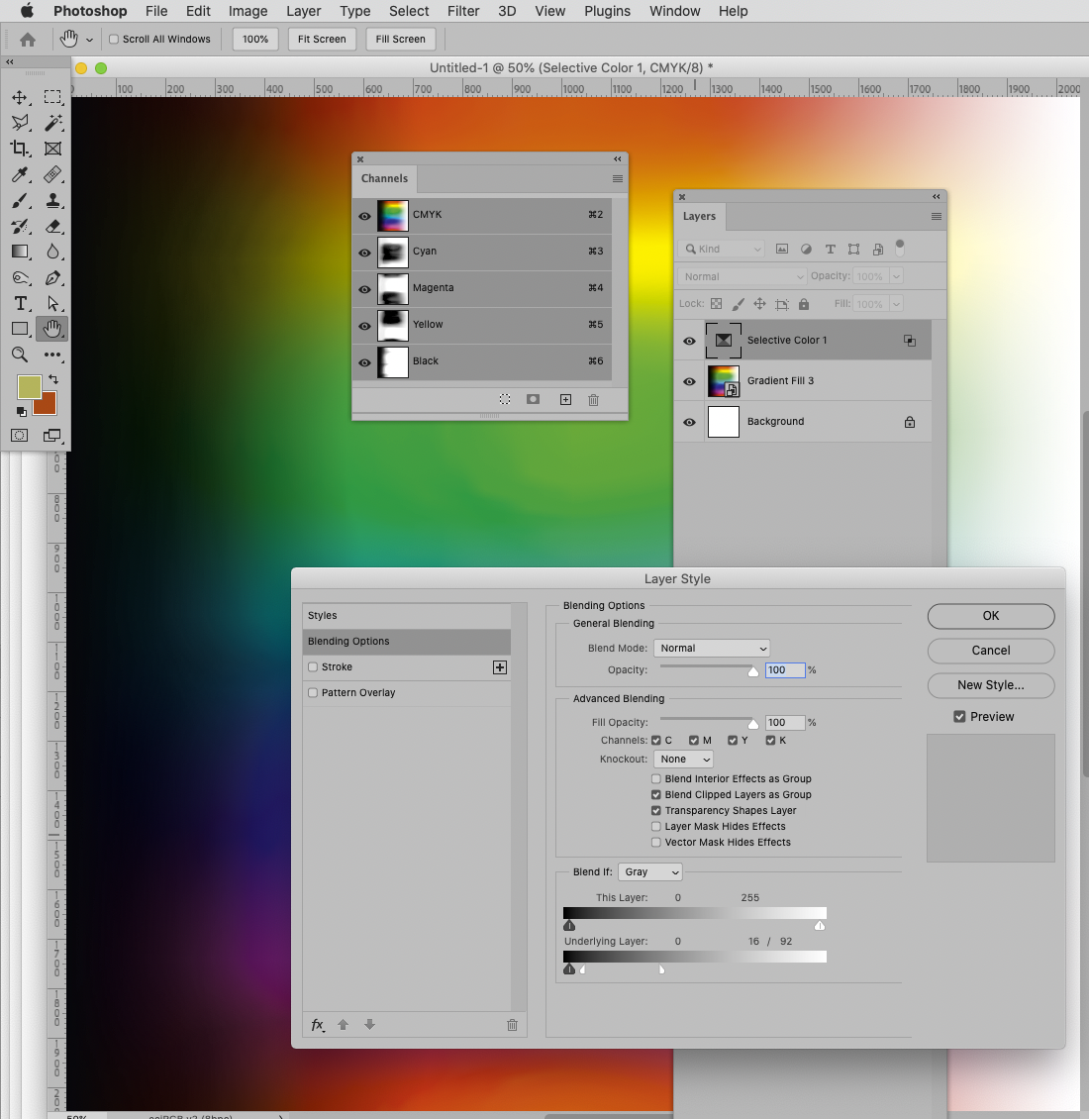Open the Filter menu
The image size is (1089, 1119).
coord(463,11)
